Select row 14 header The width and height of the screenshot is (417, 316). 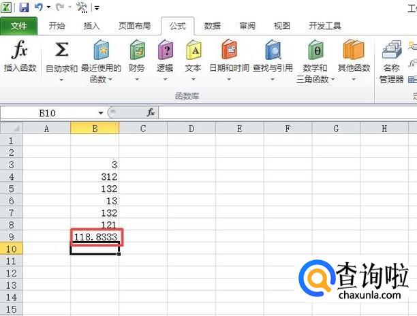[x=11, y=297]
